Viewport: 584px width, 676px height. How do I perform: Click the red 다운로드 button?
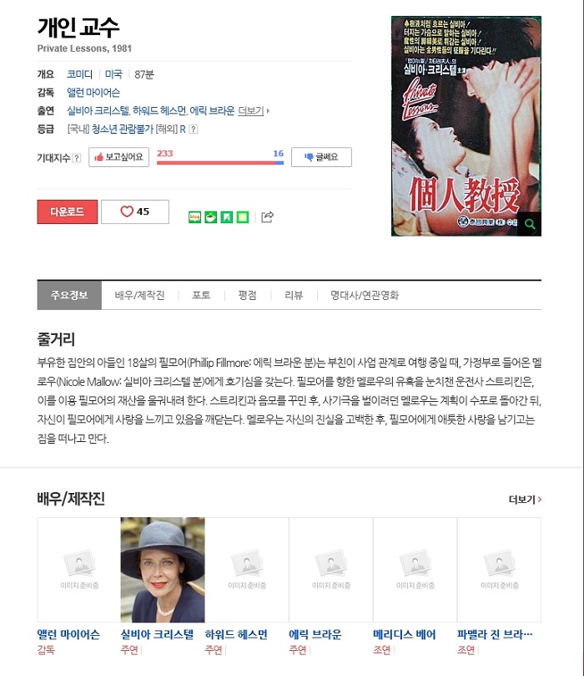click(x=67, y=211)
